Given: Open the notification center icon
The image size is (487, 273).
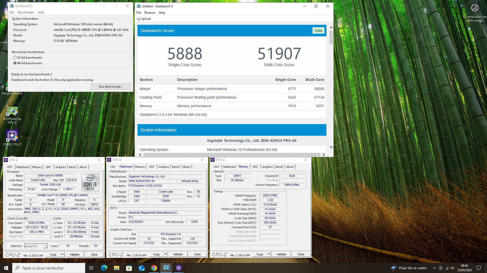Looking at the screenshot, I should [x=479, y=268].
